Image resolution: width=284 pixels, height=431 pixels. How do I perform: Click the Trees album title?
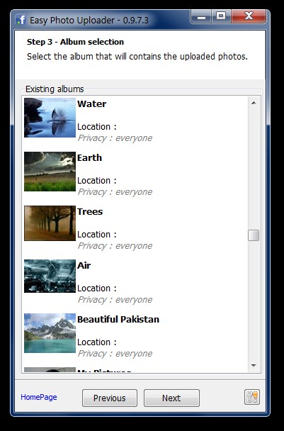click(90, 212)
